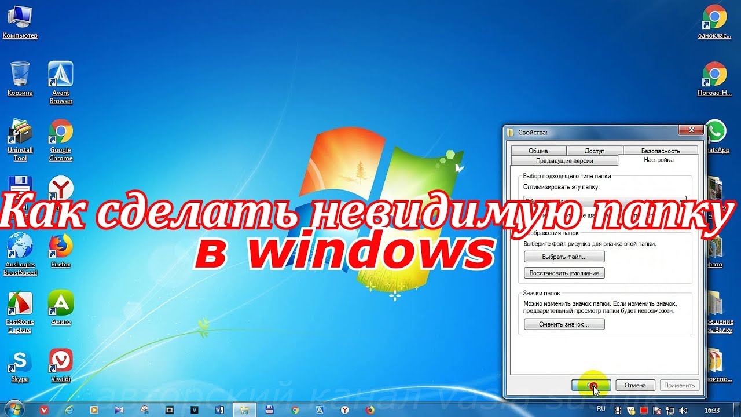
Task: Launch Internet Explorer from the taskbar
Action: coord(69,409)
